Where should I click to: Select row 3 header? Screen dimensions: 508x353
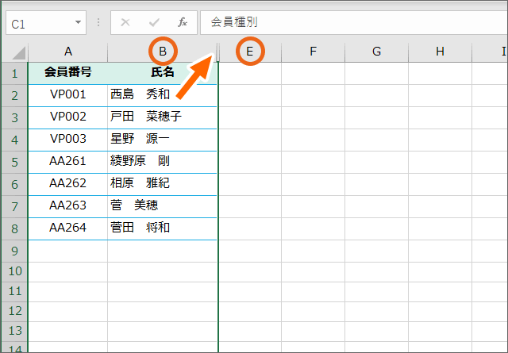point(15,118)
